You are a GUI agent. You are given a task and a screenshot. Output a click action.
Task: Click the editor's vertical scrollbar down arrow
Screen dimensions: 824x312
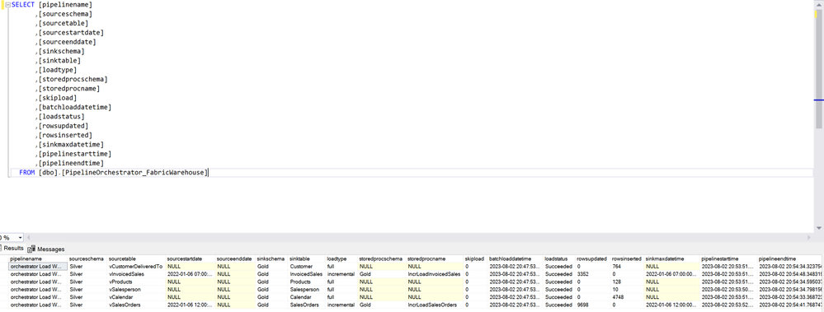(x=819, y=228)
